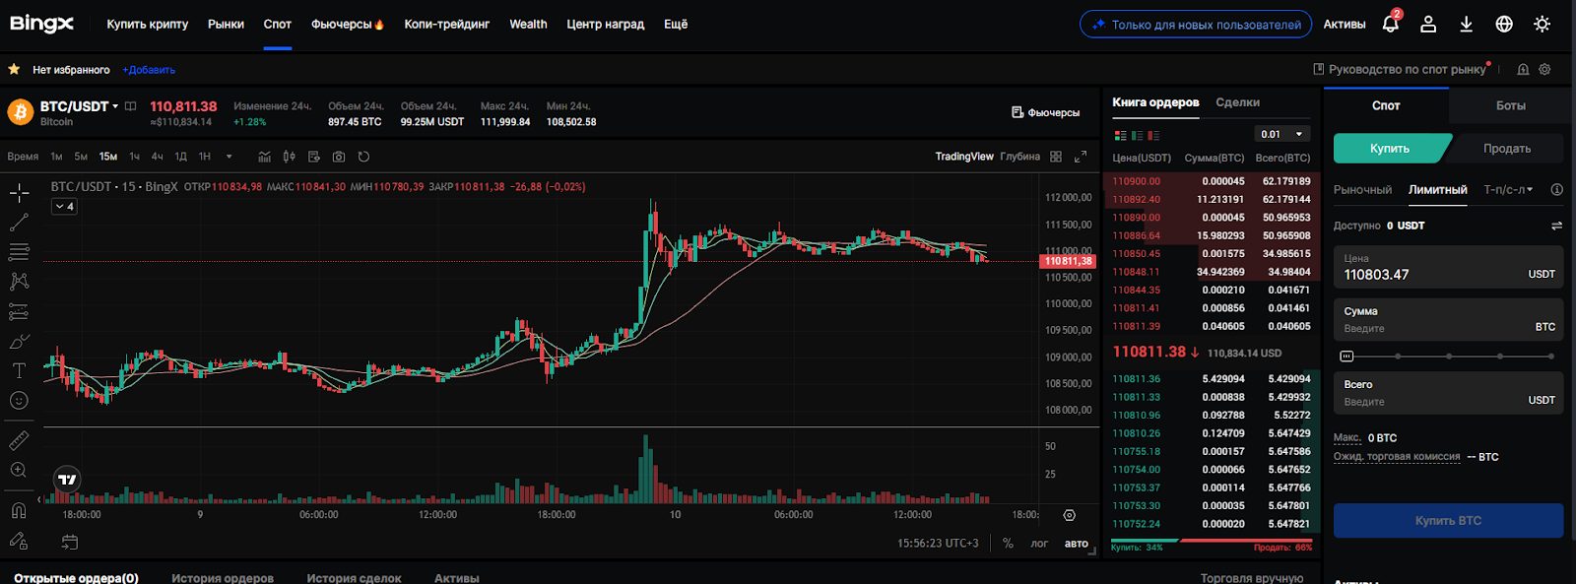Switch chart to Глубина view

tap(1019, 157)
